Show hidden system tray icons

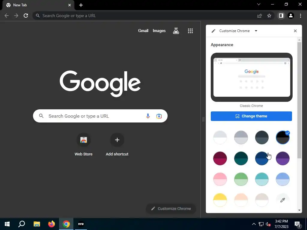254,224
